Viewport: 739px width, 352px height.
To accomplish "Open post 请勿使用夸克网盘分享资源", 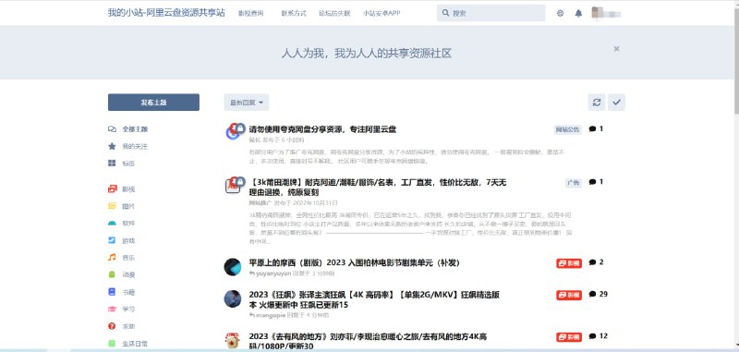I will point(322,129).
